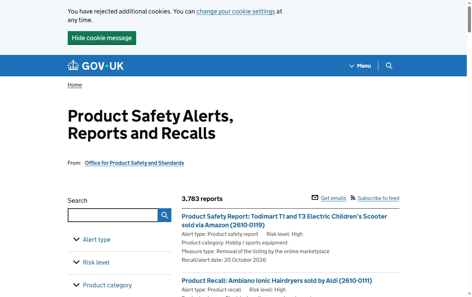Focus the Search text field
The height and width of the screenshot is (297, 472).
coord(113,215)
